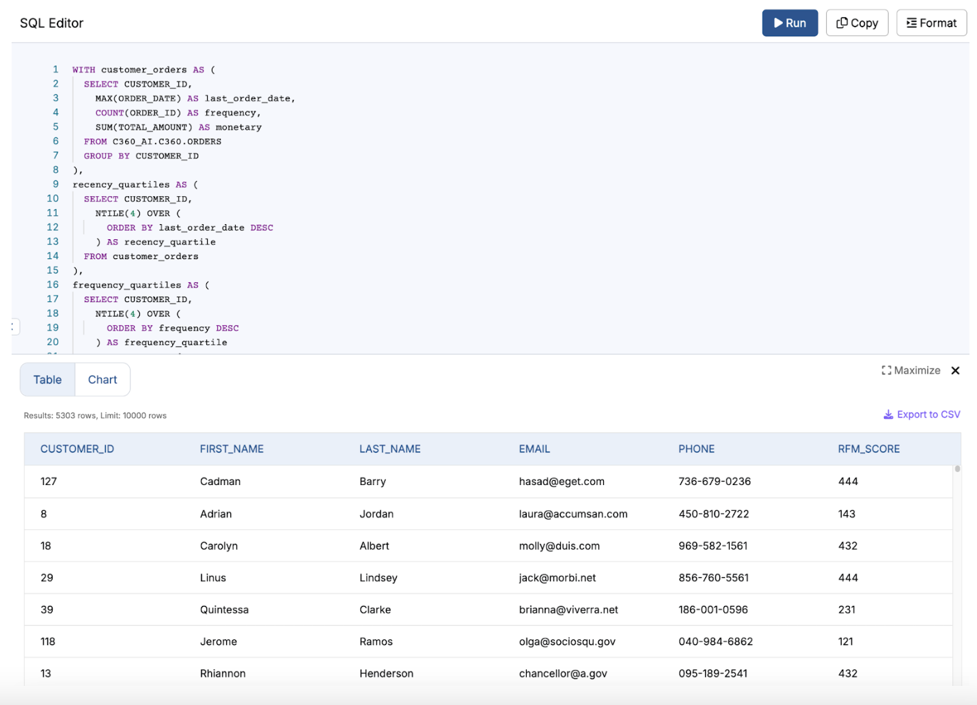The height and width of the screenshot is (705, 977).
Task: Select the Jerome first name cell
Action: coord(219,641)
